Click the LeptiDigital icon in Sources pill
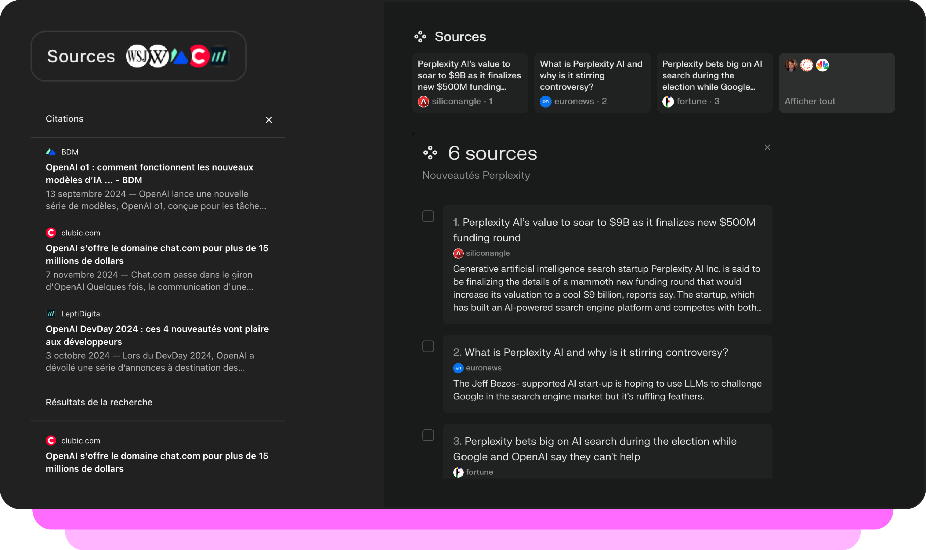This screenshot has height=550, width=926. [219, 56]
